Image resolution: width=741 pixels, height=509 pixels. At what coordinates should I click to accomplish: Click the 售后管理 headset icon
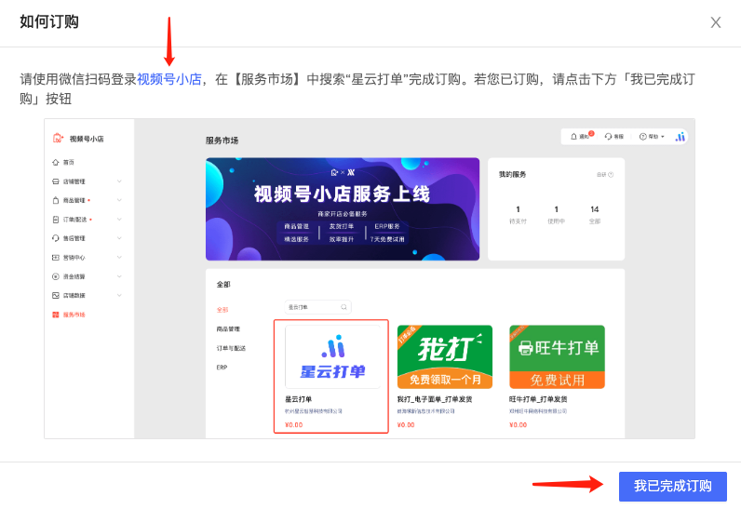point(55,238)
